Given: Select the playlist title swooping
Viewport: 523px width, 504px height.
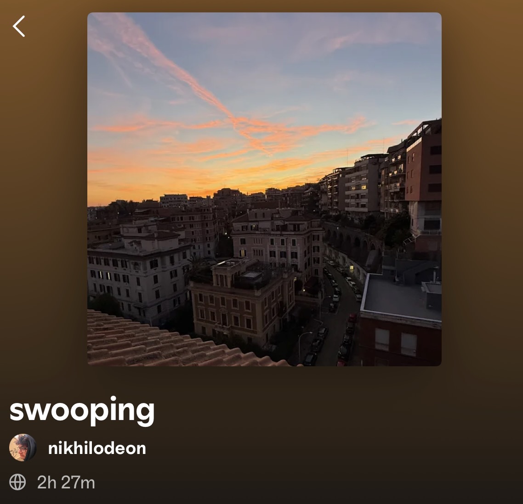Looking at the screenshot, I should click(82, 410).
